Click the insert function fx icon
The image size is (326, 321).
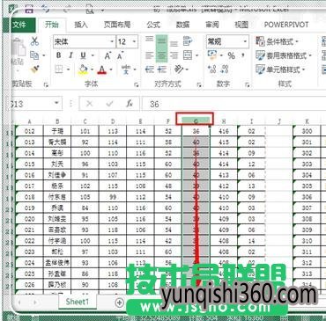tap(130, 104)
